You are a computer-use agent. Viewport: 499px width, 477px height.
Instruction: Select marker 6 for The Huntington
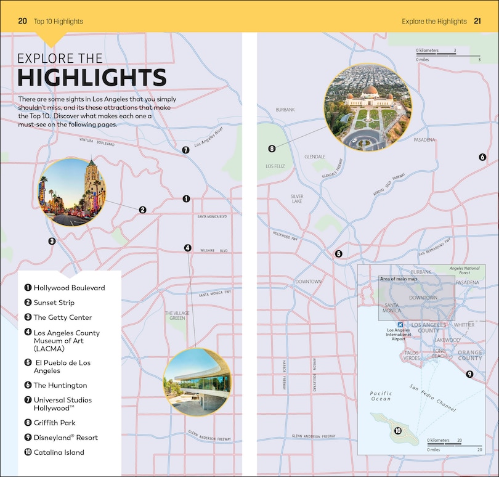point(482,157)
